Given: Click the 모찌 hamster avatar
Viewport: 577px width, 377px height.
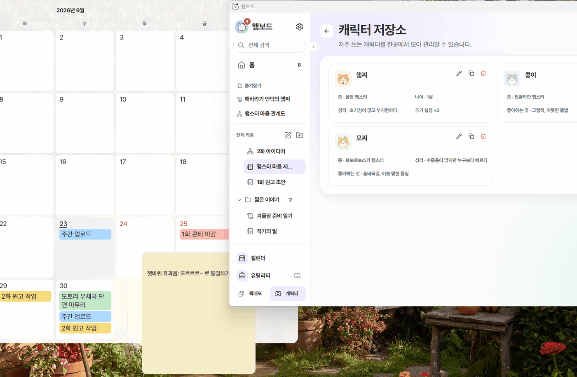Looking at the screenshot, I should (343, 142).
